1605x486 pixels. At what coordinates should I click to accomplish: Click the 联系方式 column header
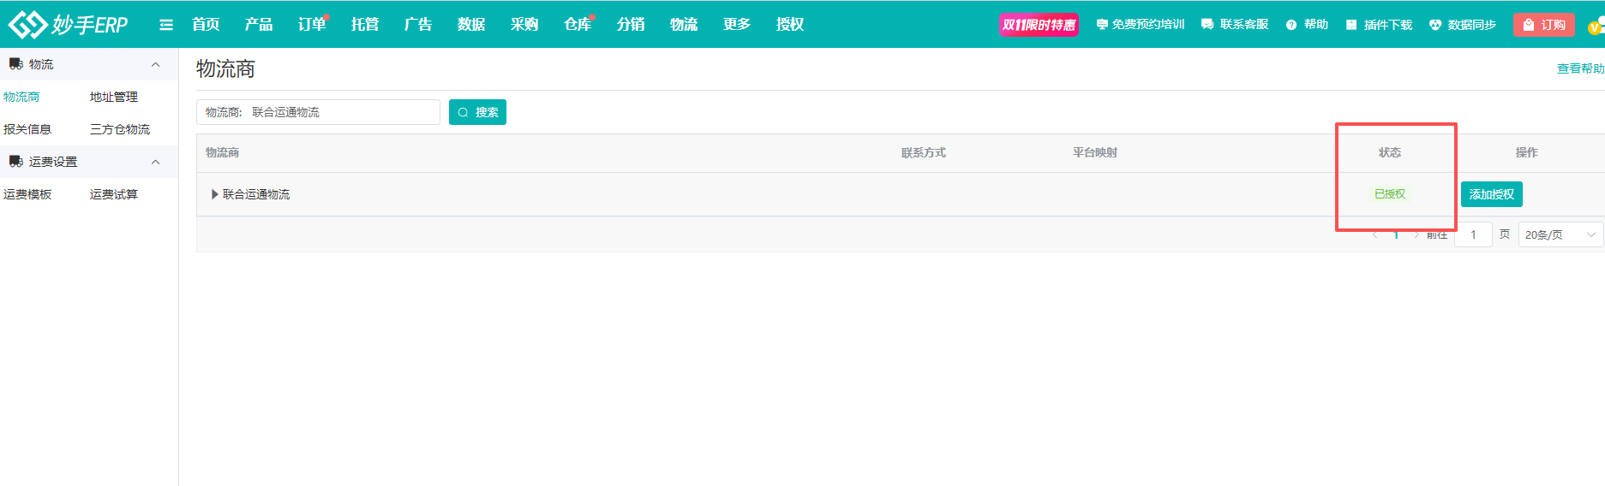coord(924,152)
